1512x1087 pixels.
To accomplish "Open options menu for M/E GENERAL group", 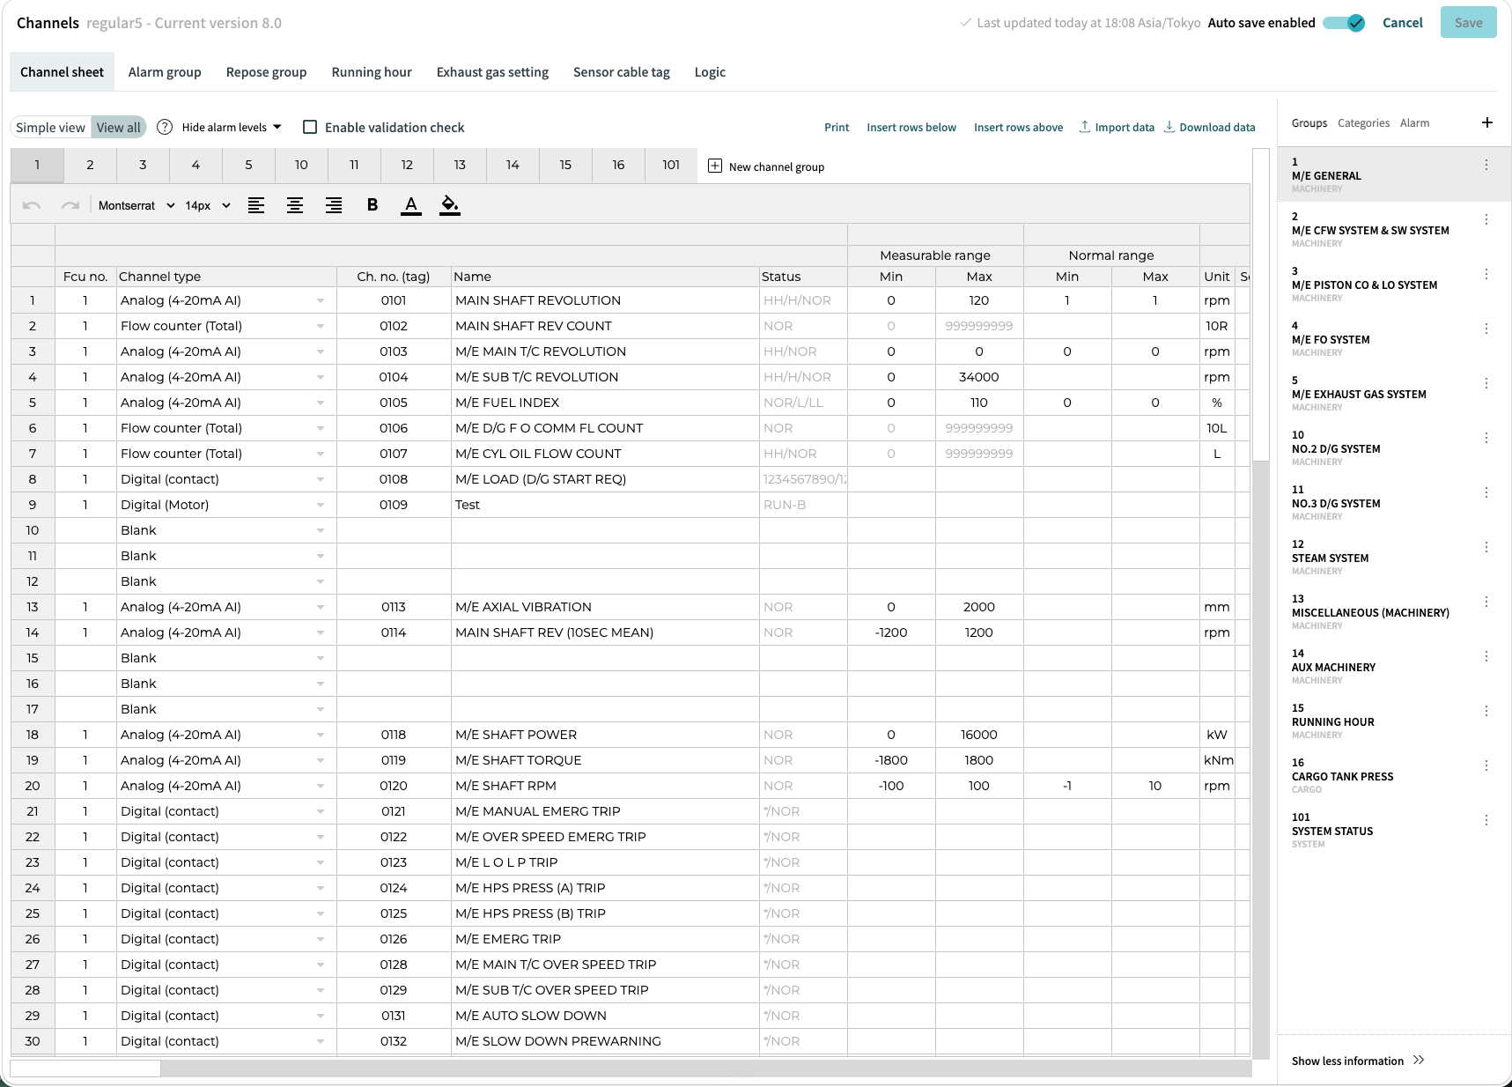I will click(x=1486, y=165).
